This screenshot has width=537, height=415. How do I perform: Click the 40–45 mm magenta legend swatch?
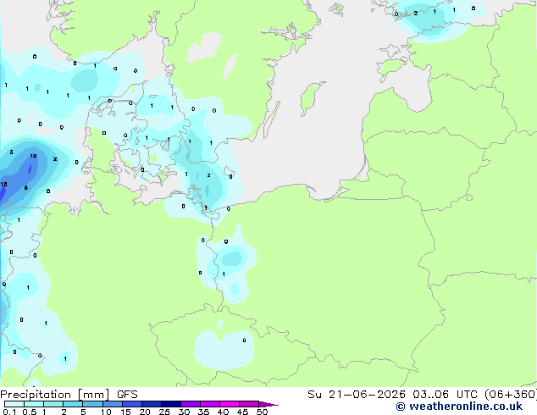[230, 404]
